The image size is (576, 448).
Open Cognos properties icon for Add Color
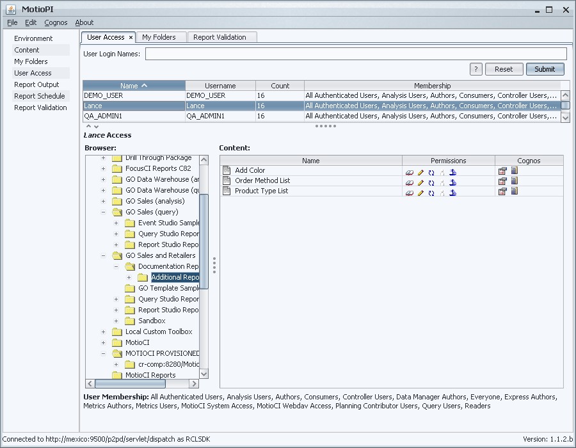[502, 171]
